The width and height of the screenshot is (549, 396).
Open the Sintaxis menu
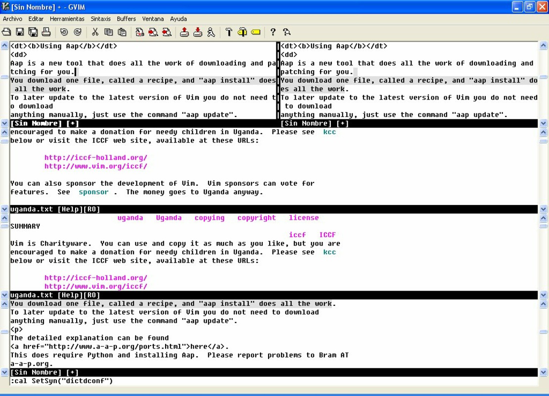(x=100, y=19)
